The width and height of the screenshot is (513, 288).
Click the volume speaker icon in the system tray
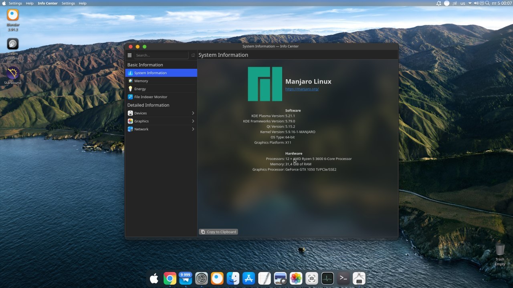tap(476, 3)
